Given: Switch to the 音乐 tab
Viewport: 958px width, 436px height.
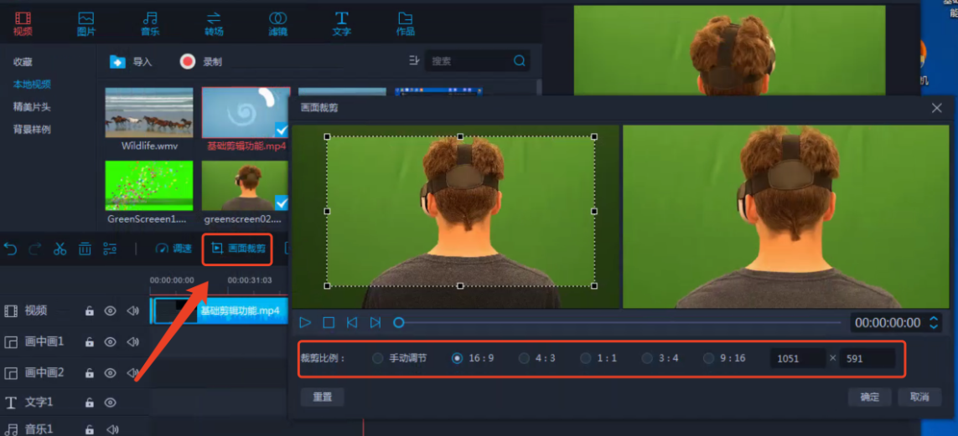Looking at the screenshot, I should tap(150, 24).
